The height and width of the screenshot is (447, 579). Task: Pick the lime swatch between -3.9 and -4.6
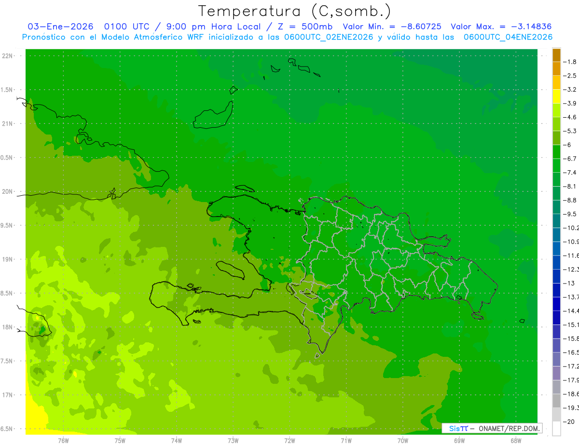click(556, 110)
